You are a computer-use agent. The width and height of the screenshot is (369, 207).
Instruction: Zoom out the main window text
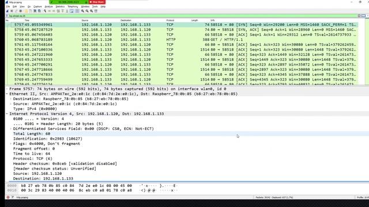tap(87, 11)
